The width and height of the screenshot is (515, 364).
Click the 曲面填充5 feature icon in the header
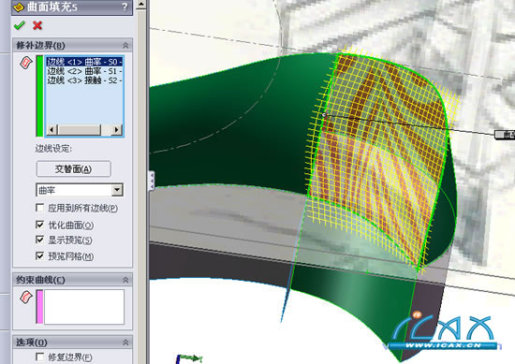[x=21, y=7]
